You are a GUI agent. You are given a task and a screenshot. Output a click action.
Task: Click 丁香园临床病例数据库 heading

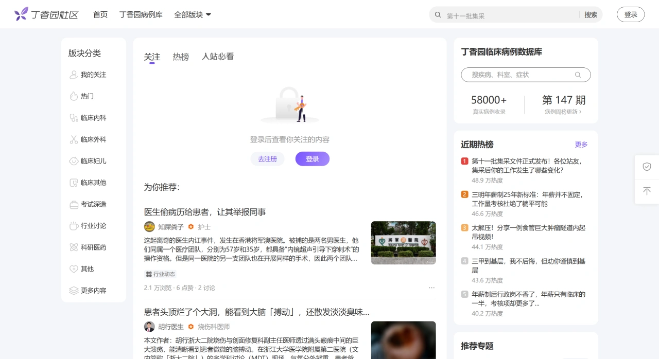pos(501,51)
